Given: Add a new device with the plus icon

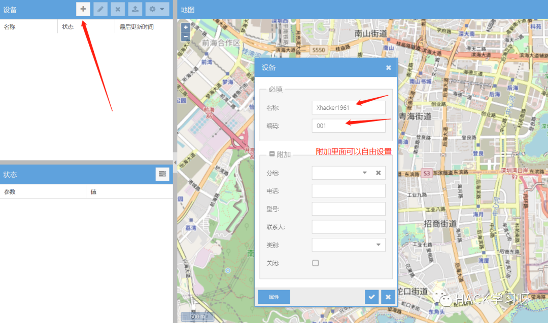Looking at the screenshot, I should 83,9.
